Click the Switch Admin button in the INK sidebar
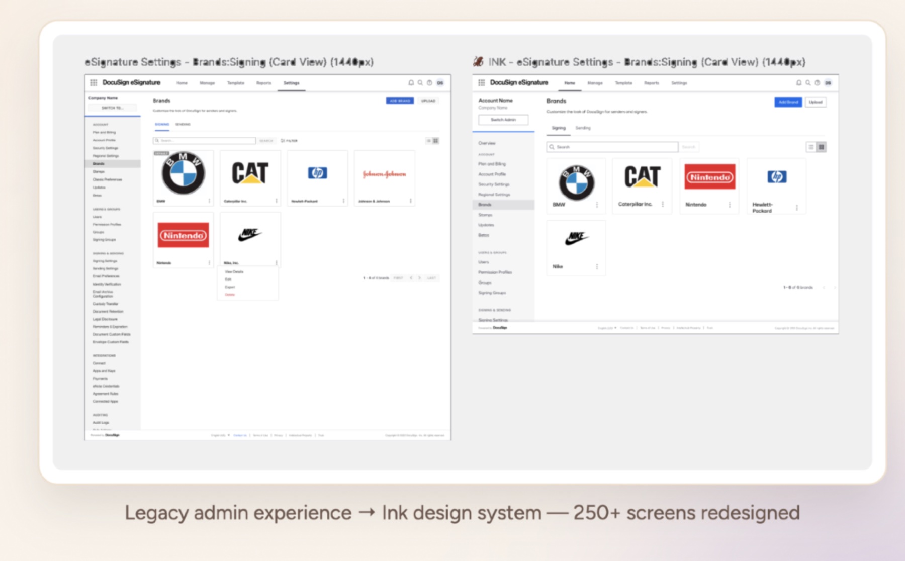Viewport: 905px width, 561px height. [x=503, y=120]
